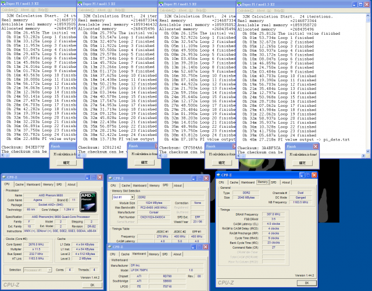Click the Manufacturer 'Corsair' field
This screenshot has width=372, height=291.
coord(154,212)
